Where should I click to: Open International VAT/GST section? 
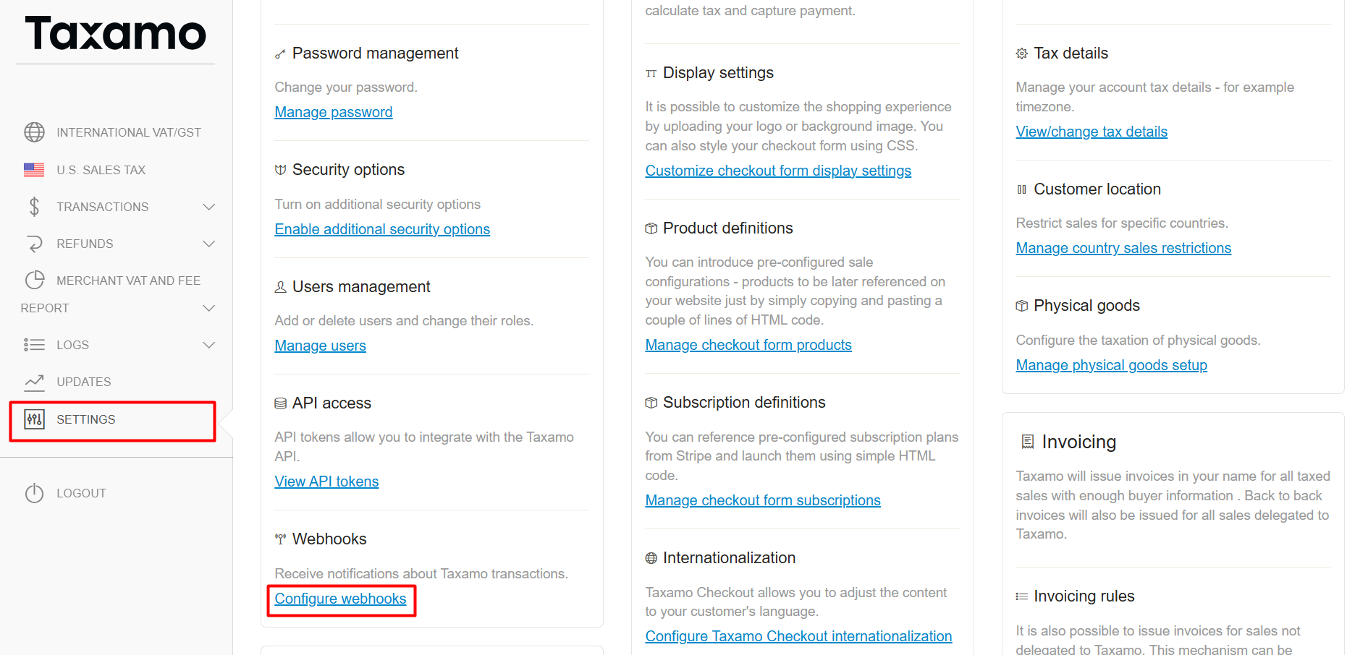coord(129,132)
